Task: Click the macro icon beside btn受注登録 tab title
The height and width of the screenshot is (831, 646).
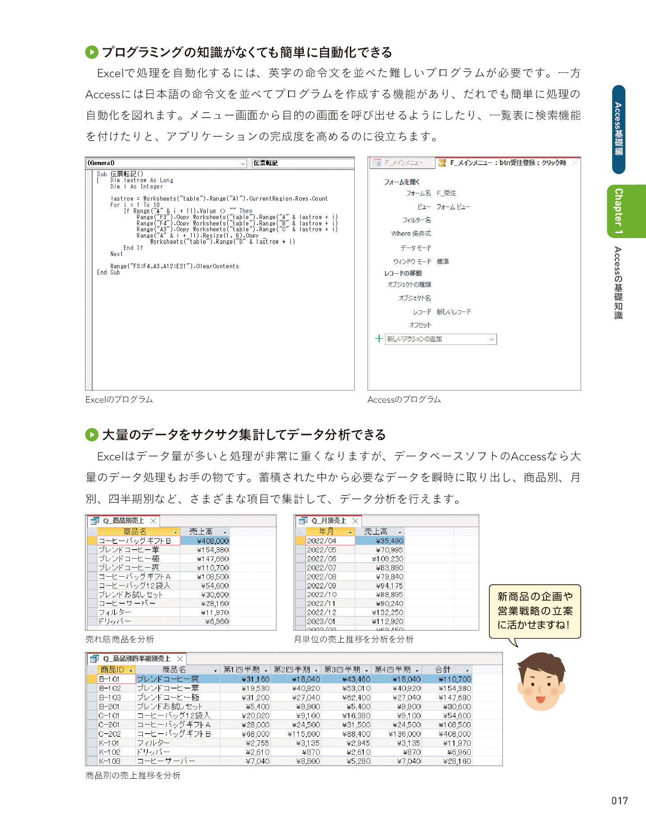Action: coord(442,163)
